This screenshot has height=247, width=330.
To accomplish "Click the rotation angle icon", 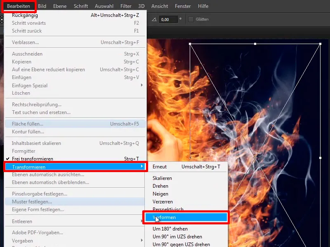I will click(x=154, y=19).
